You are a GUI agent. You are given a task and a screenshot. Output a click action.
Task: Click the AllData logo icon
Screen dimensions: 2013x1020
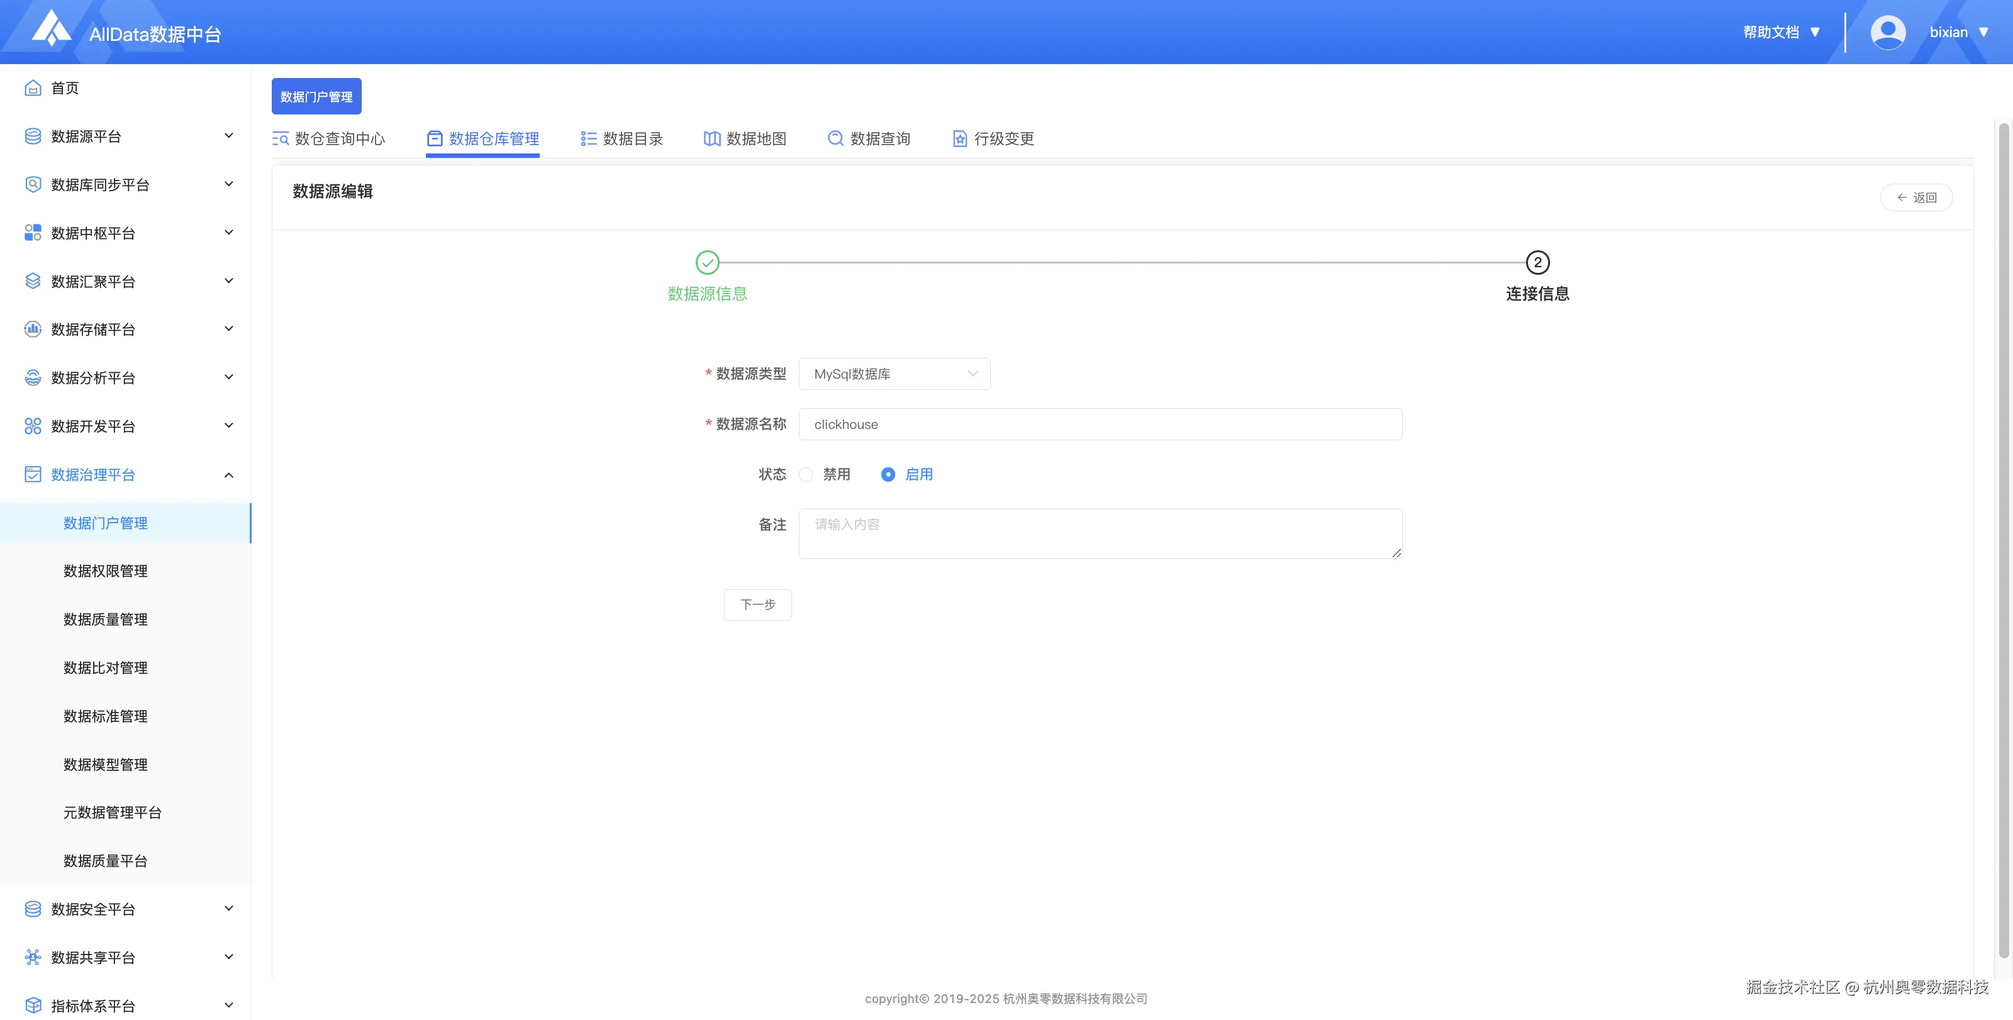(52, 30)
